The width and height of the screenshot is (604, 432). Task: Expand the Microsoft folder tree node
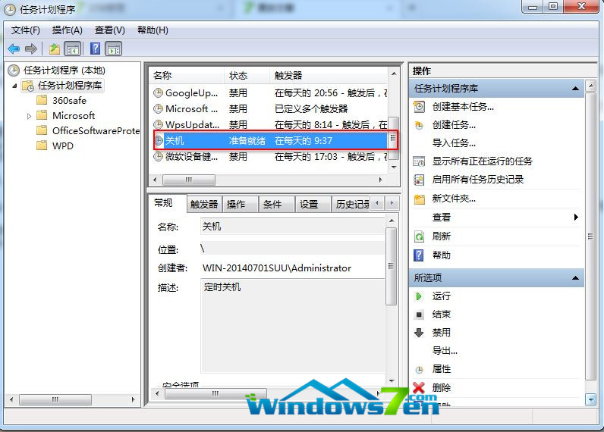click(30, 116)
